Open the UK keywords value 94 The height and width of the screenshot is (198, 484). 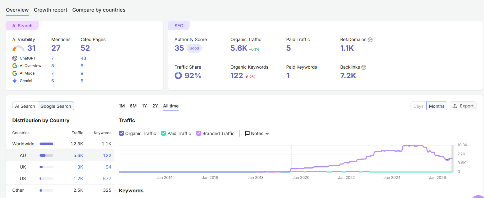(x=109, y=167)
